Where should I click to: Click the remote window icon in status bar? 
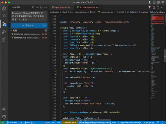coord(3,122)
